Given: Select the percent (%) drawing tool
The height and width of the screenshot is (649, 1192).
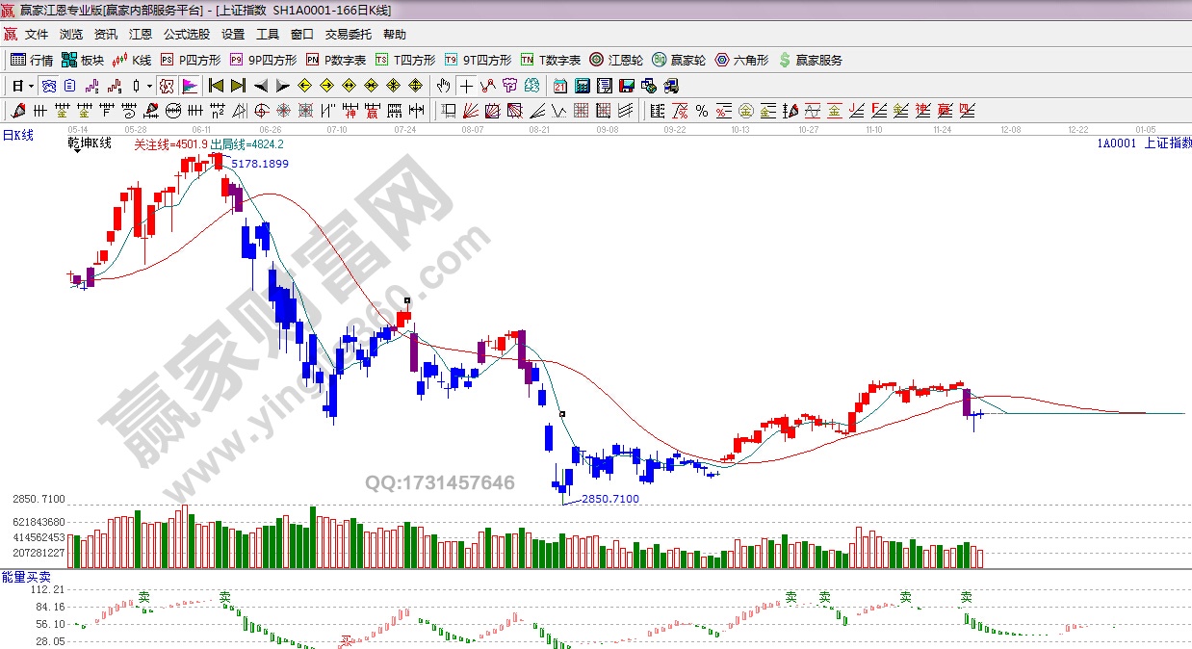Looking at the screenshot, I should click(x=702, y=110).
